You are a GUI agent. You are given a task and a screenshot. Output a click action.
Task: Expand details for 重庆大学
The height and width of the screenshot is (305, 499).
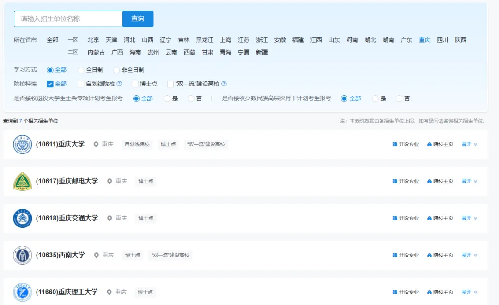469,144
